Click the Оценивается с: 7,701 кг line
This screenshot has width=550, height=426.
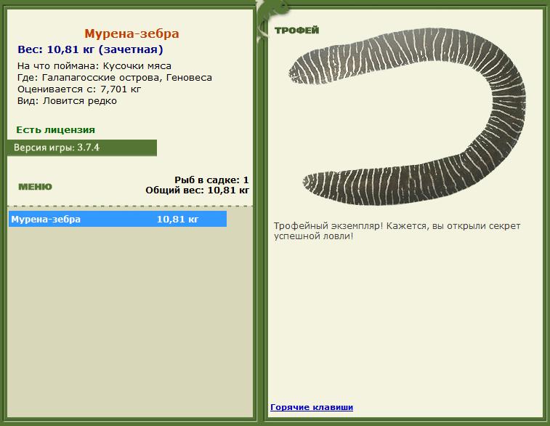[79, 89]
